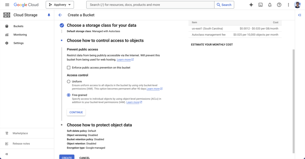Click the Settings gear icon
The height and width of the screenshot is (159, 305).
point(7,43)
